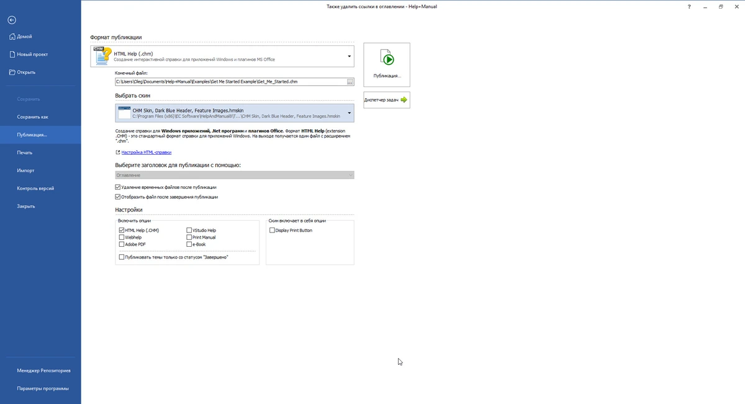Check Публиковать темы только со статусом Завершено

tap(122, 257)
